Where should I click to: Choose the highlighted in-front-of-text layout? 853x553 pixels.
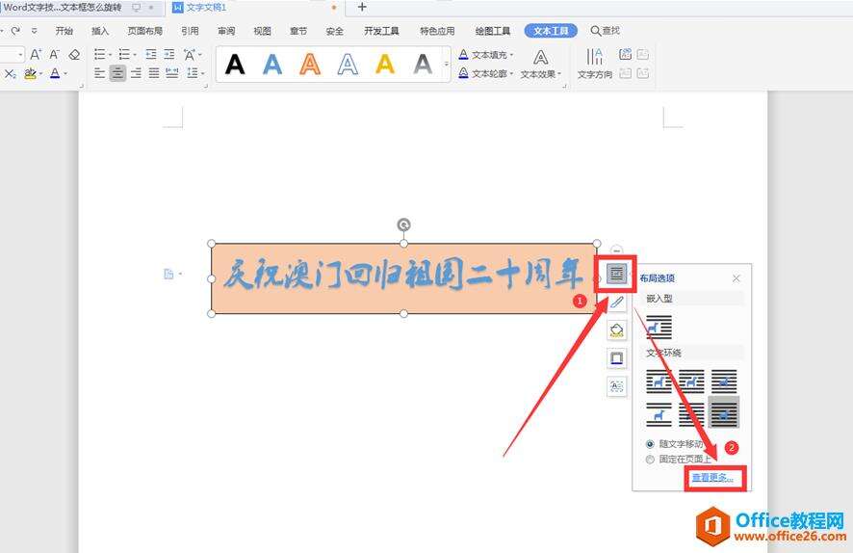(x=724, y=412)
